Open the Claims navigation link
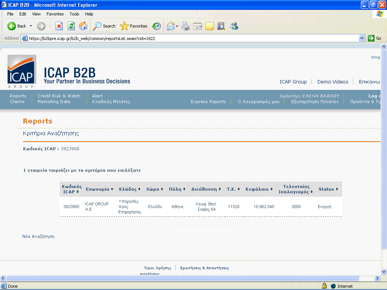The width and height of the screenshot is (387, 290). point(17,102)
